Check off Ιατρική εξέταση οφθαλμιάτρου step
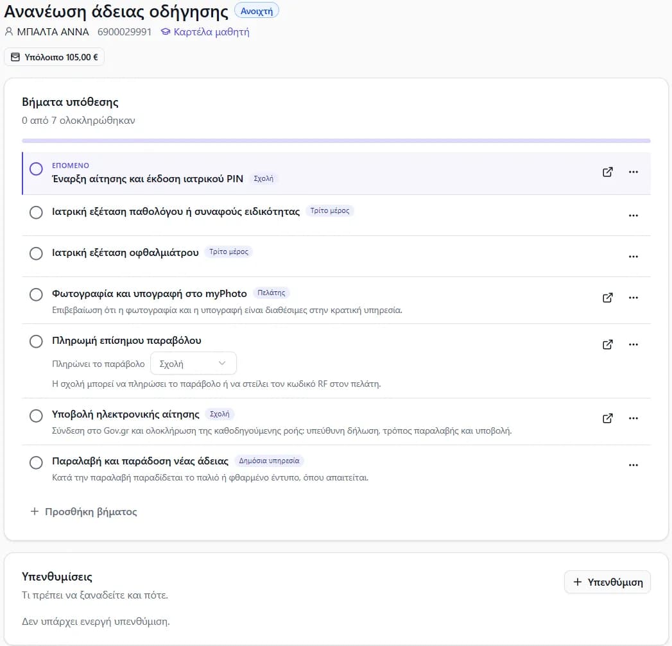This screenshot has height=646, width=672. tap(36, 253)
